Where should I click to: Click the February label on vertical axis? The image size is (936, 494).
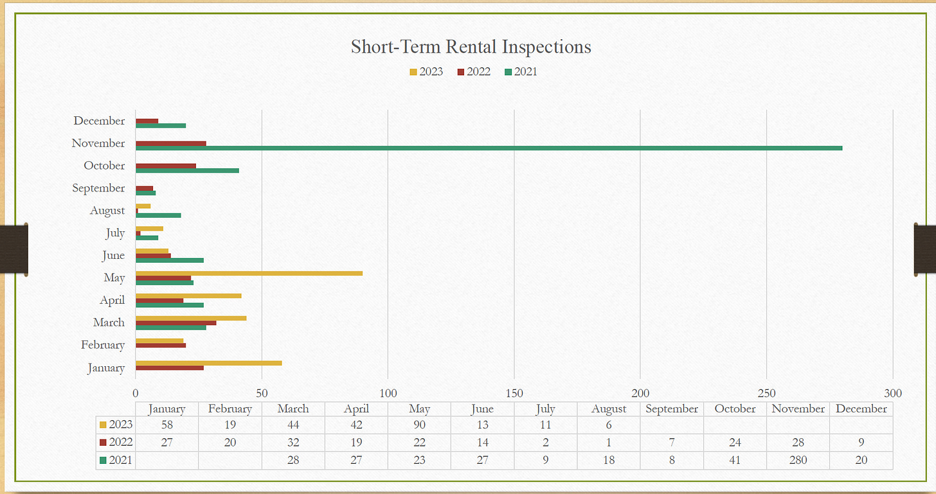tap(103, 345)
